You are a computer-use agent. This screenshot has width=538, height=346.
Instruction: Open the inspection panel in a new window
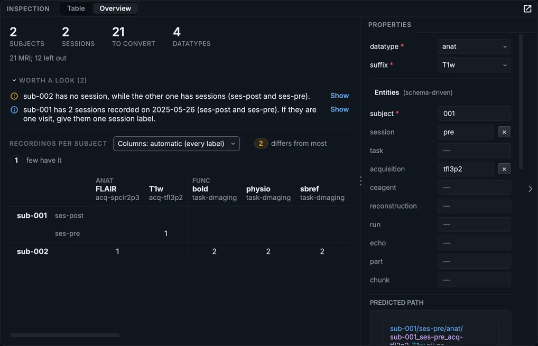[x=527, y=8]
